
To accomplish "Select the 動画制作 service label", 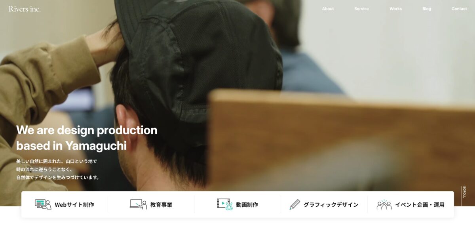I will 247,205.
